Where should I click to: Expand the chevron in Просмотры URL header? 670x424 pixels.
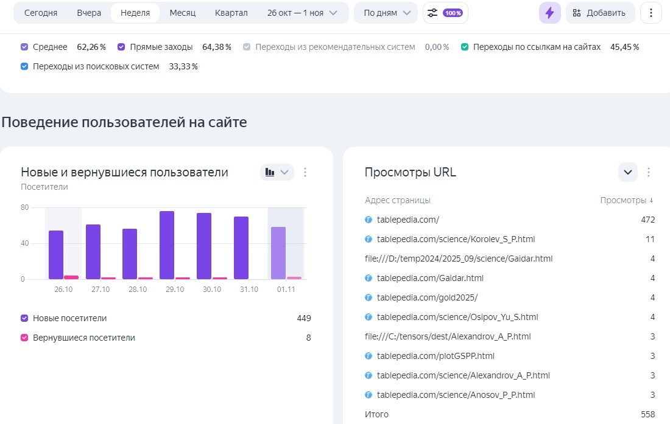pyautogui.click(x=627, y=172)
